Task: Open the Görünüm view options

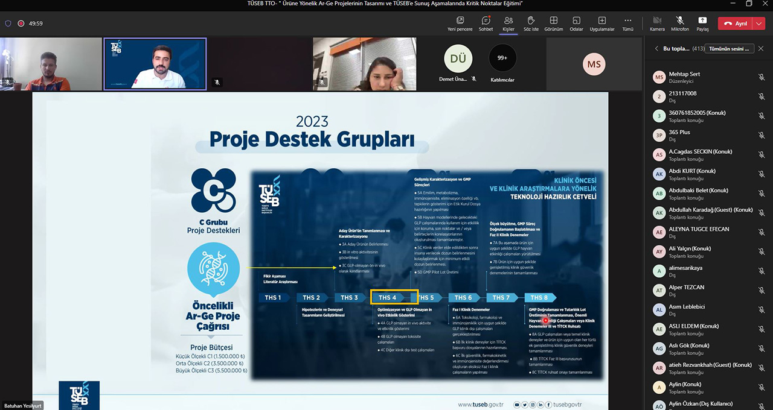Action: point(553,24)
